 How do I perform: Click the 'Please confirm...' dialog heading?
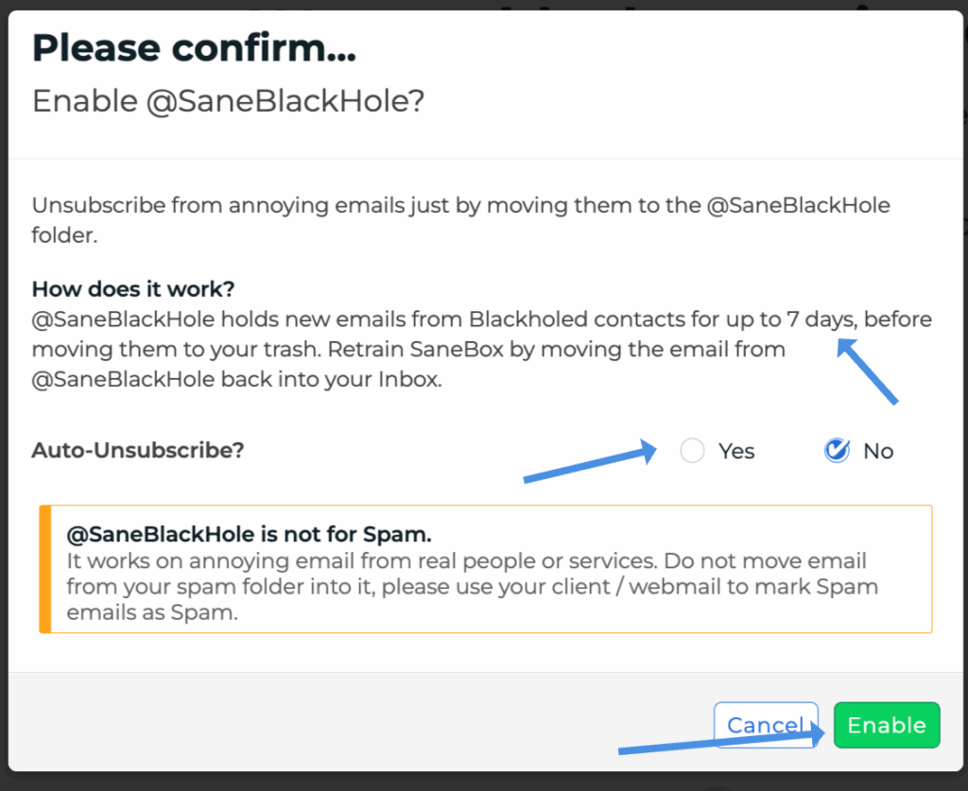194,48
